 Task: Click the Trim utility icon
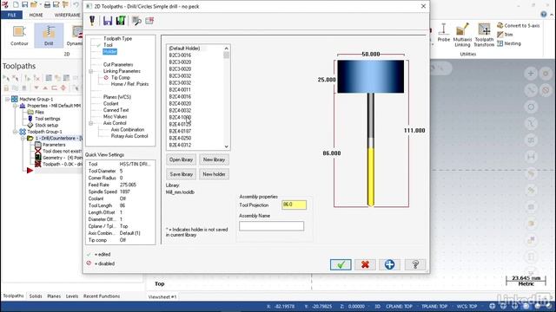pyautogui.click(x=505, y=35)
